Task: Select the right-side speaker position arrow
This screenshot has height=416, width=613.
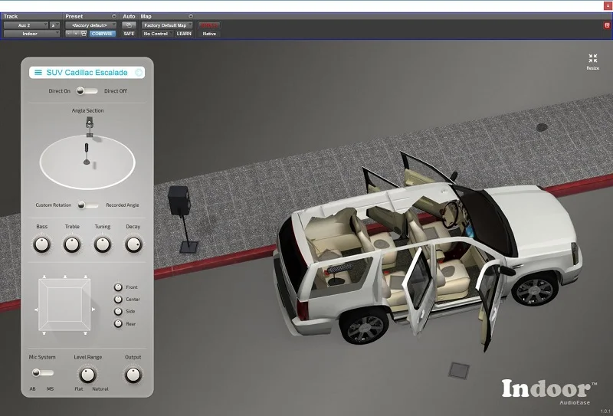Action: click(93, 310)
